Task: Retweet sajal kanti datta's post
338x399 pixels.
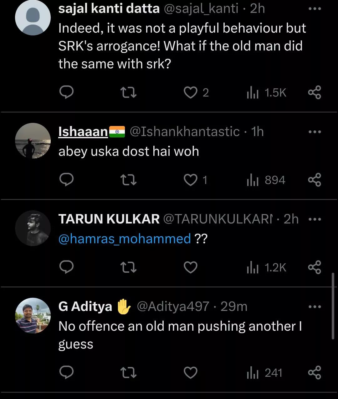Action: (128, 92)
